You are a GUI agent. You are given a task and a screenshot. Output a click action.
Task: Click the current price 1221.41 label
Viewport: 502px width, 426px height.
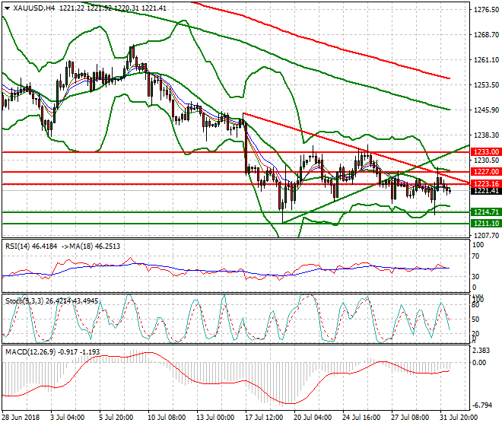[486, 191]
